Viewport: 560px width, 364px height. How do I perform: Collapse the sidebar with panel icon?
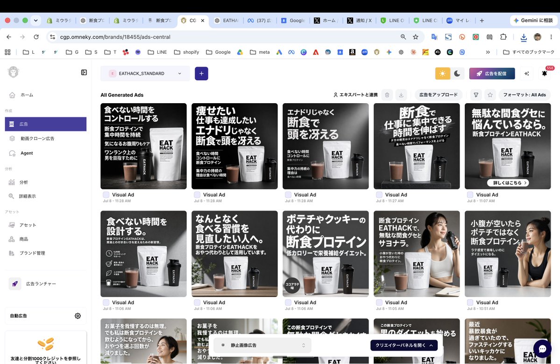tap(84, 72)
